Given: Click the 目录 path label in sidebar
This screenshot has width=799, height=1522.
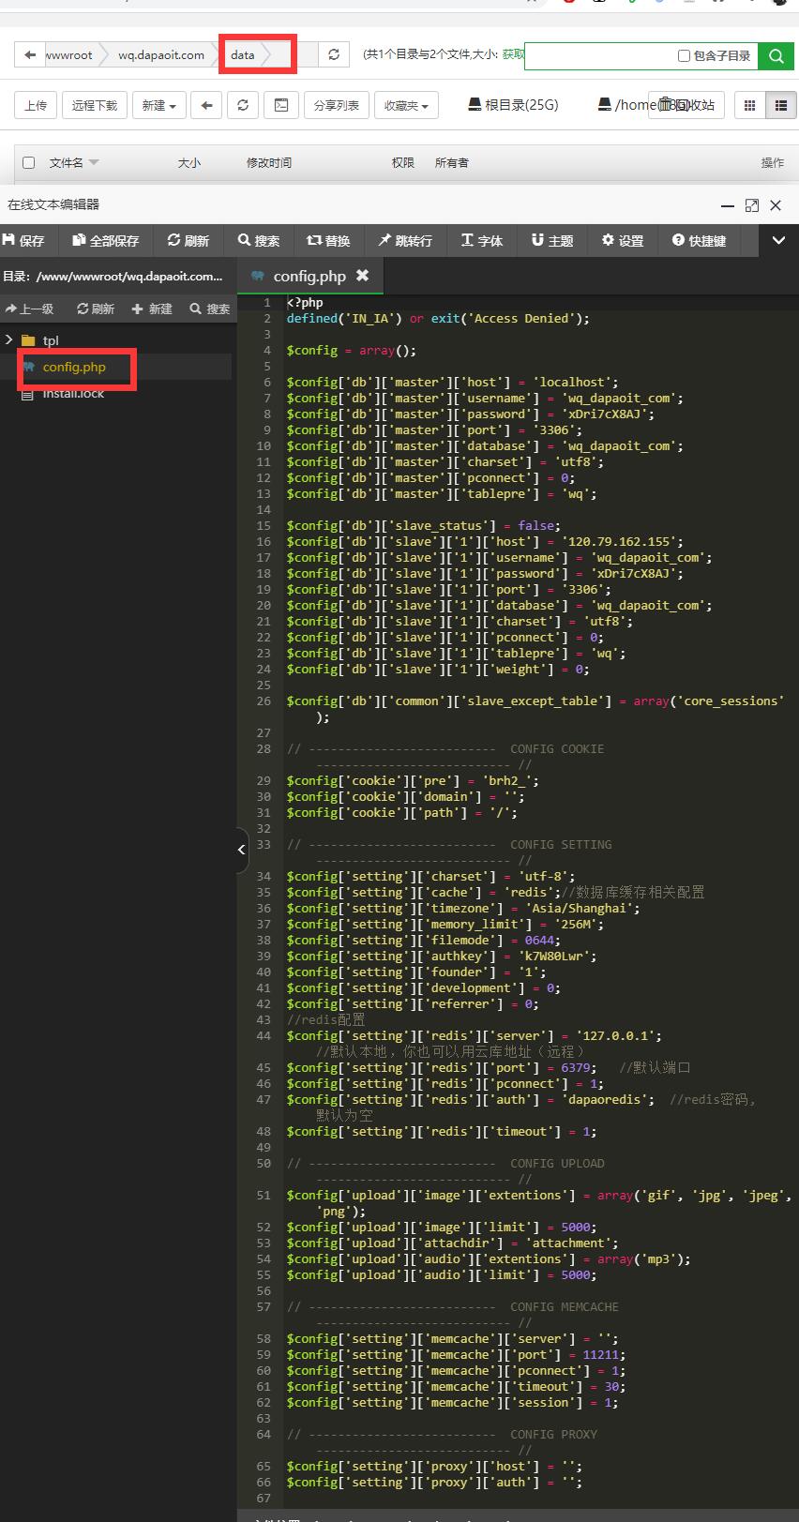Looking at the screenshot, I should pyautogui.click(x=113, y=276).
